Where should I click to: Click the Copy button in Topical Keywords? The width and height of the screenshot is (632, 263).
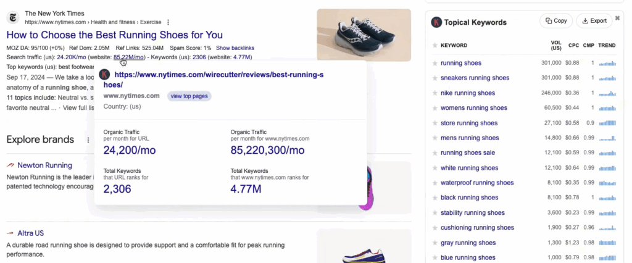pyautogui.click(x=555, y=21)
